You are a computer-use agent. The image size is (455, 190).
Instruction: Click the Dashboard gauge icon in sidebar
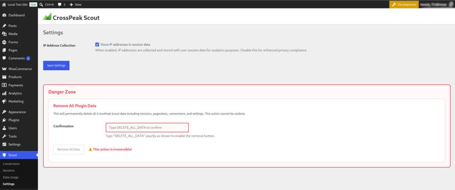4,15
